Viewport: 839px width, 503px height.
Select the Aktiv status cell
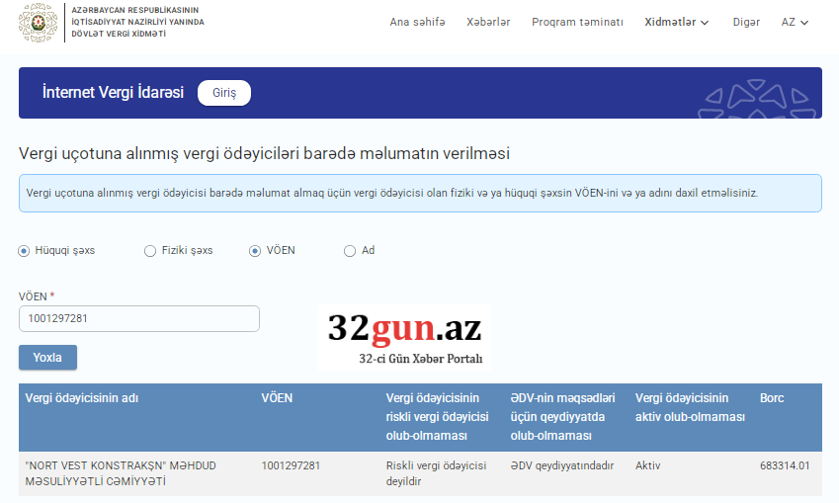tap(647, 465)
